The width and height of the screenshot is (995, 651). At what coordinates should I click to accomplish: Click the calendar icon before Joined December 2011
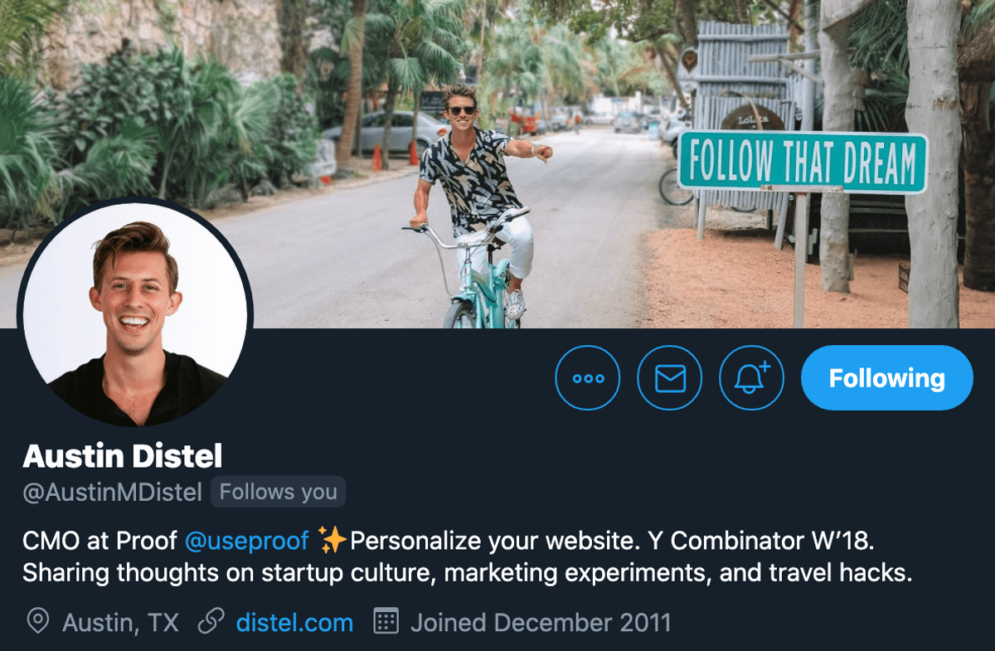387,622
